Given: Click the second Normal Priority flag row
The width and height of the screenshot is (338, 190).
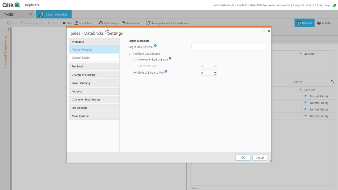Looking at the screenshot, I should (318, 103).
